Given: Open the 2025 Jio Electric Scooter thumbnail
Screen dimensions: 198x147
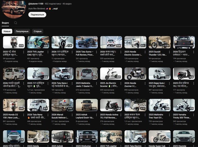Looking at the screenshot, I should click(111, 73).
